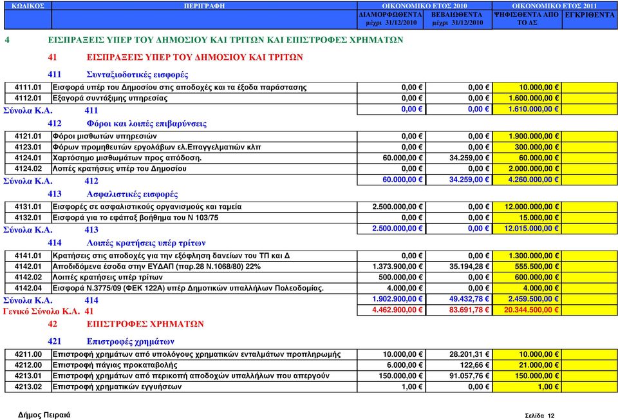Click the Δήμος Πειραιά footer text
Screen dimensions: 618x420
coord(44,415)
